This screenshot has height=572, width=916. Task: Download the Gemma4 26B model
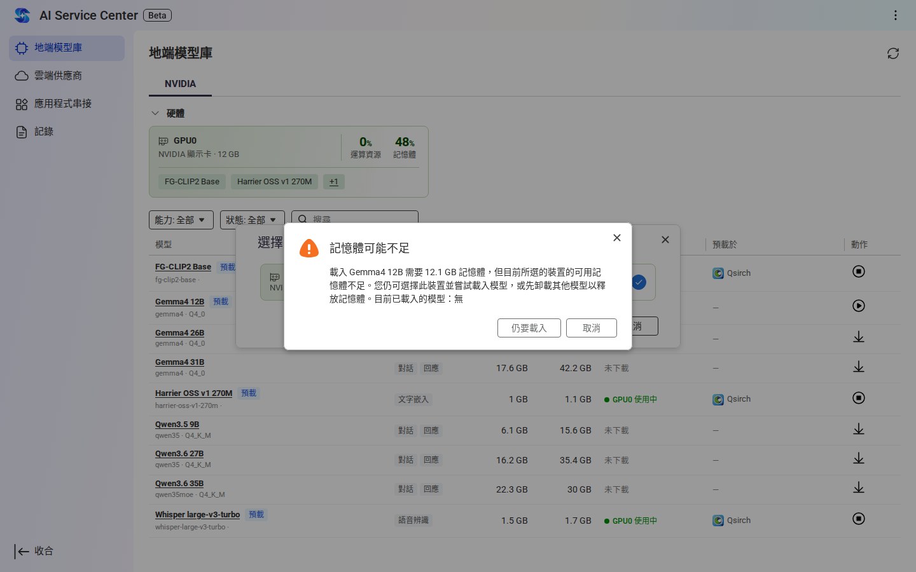(859, 337)
